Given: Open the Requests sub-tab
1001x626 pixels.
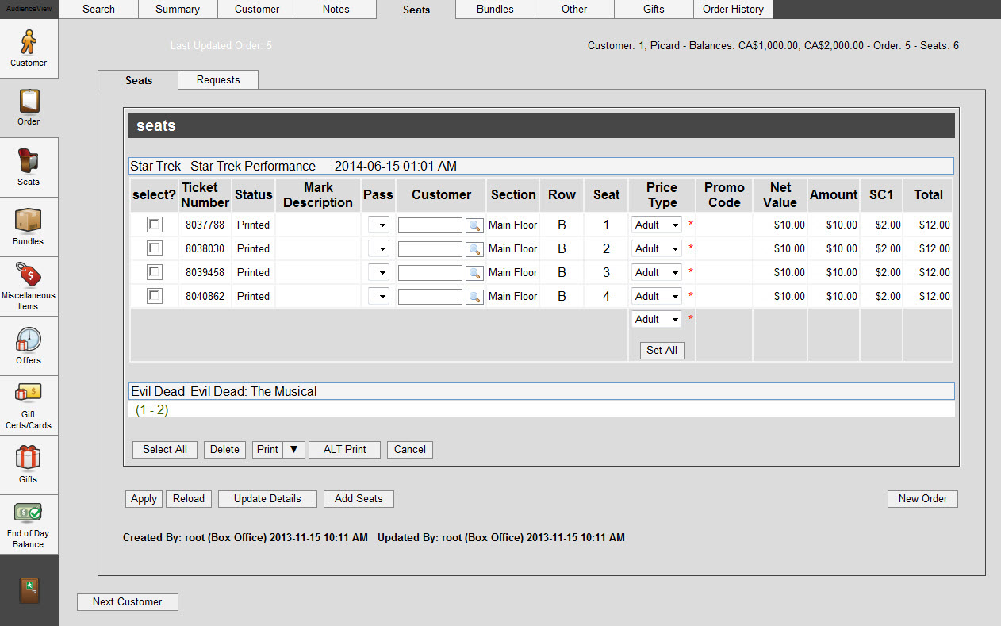Looking at the screenshot, I should 218,79.
